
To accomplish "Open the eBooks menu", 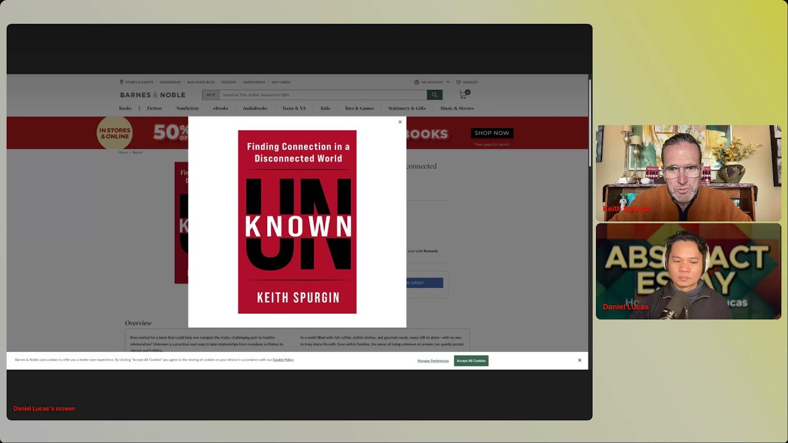I will pos(220,108).
